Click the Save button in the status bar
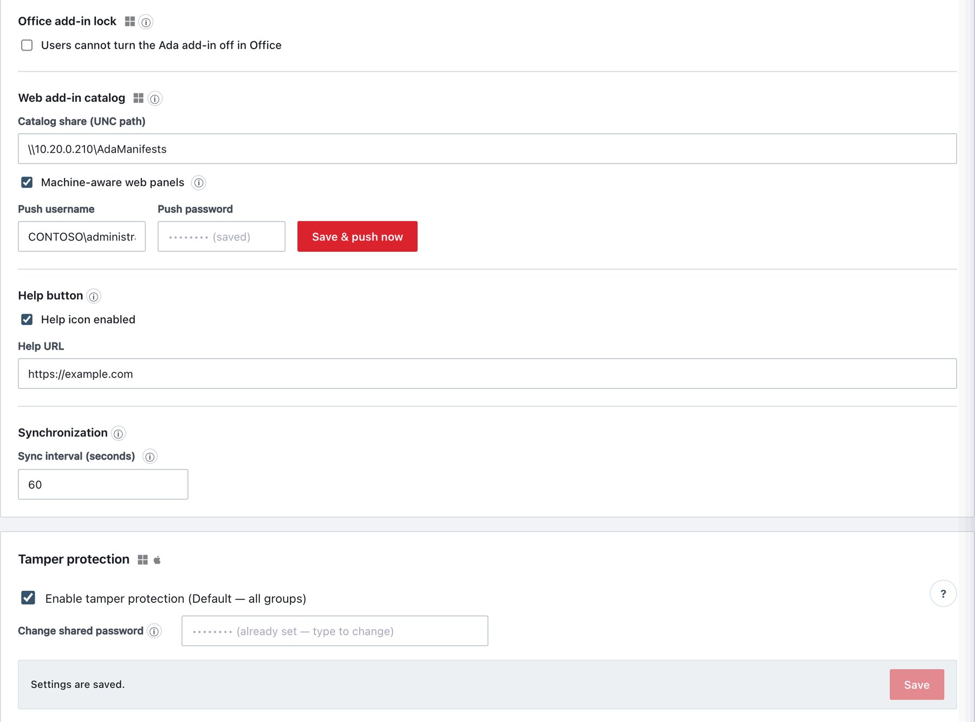 coord(916,685)
